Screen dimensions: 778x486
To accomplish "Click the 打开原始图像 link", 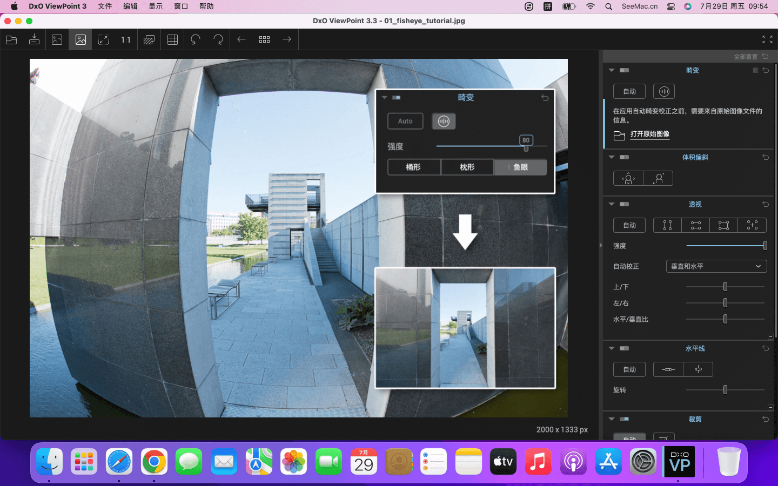I will pyautogui.click(x=649, y=134).
